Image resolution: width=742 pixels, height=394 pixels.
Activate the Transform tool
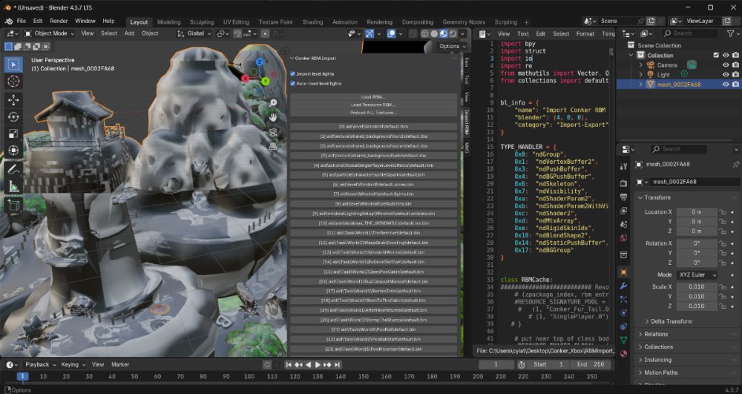[x=13, y=151]
